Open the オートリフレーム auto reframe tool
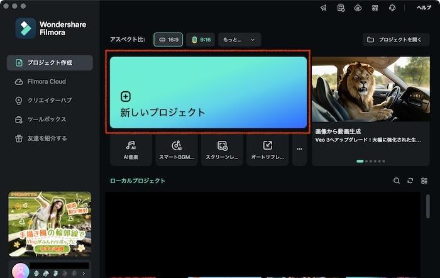This screenshot has height=278, width=440. point(268,150)
